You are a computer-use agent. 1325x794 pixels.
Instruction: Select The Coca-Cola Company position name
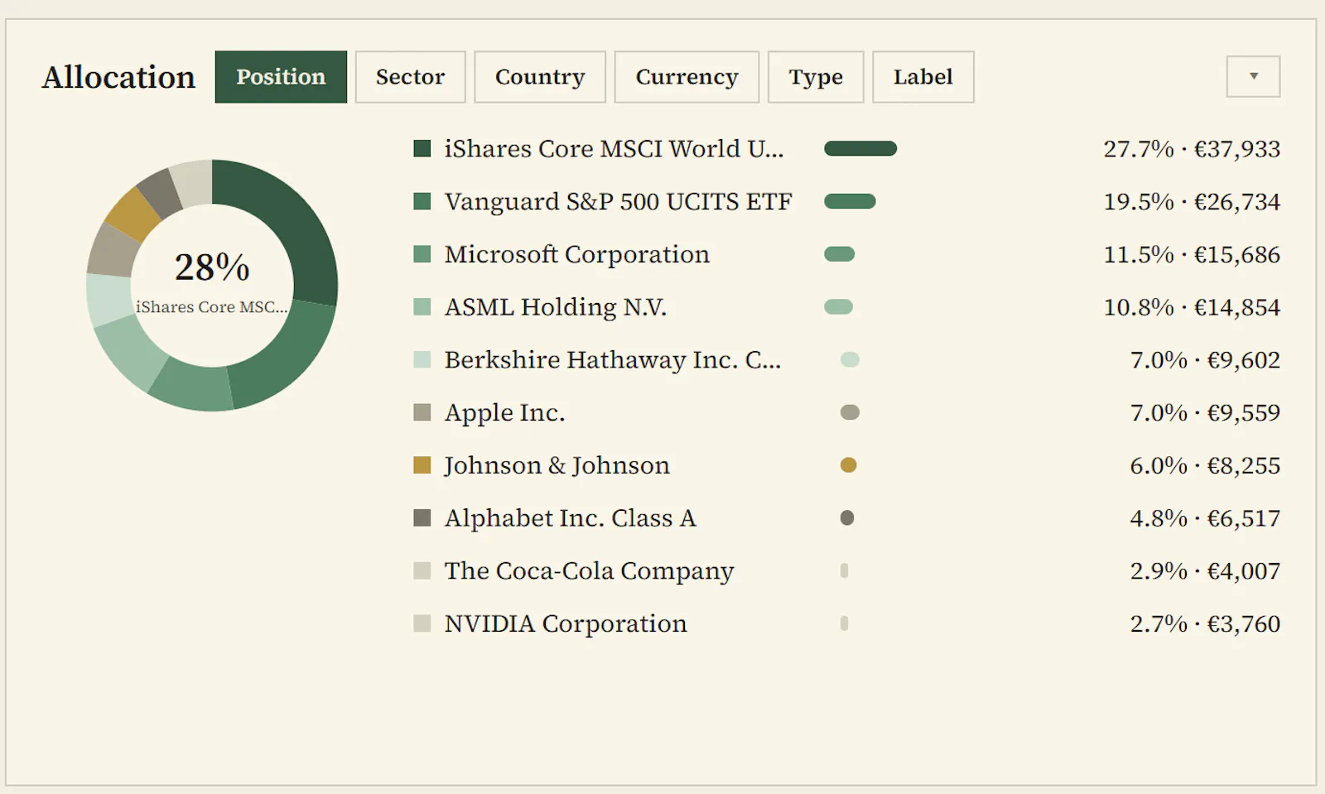click(x=590, y=570)
